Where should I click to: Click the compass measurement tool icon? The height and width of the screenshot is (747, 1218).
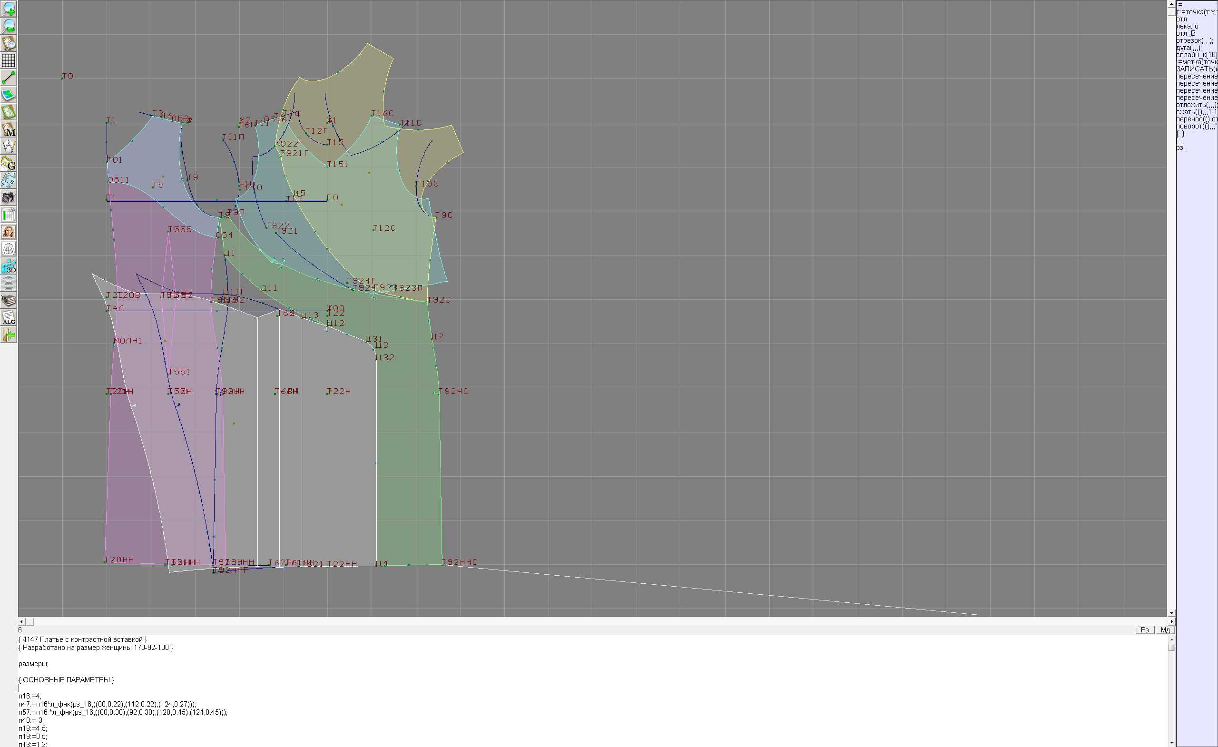[x=9, y=147]
